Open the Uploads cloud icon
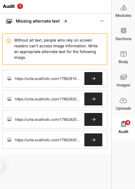The height and width of the screenshot is (189, 135). coord(123,100)
